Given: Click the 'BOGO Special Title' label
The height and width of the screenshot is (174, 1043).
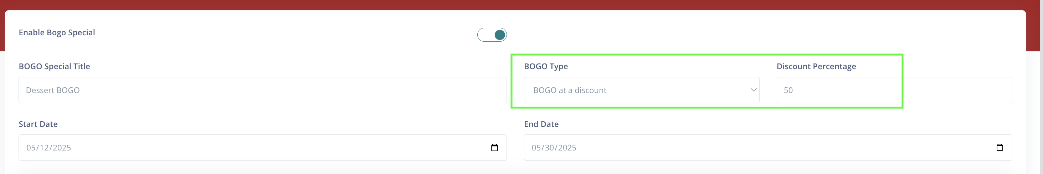Looking at the screenshot, I should pyautogui.click(x=54, y=66).
